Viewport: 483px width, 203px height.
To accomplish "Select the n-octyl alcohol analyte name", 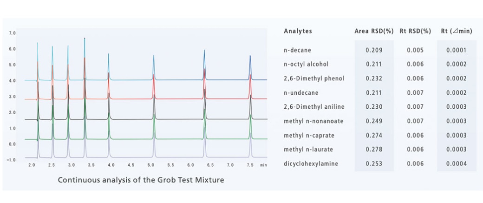I will [306, 64].
